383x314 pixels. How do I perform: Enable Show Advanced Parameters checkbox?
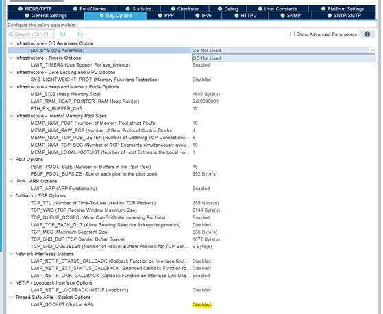(x=292, y=34)
